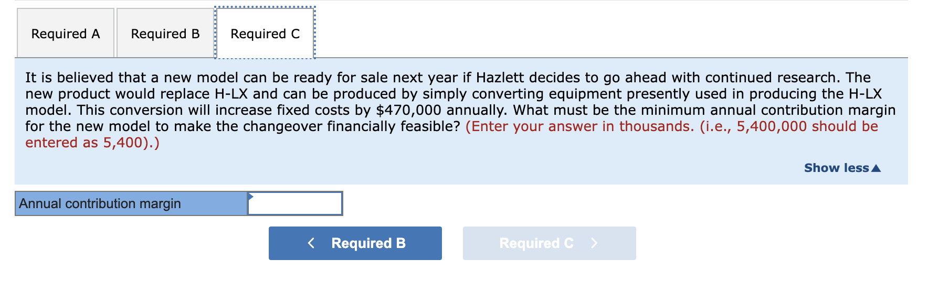Click the blue triangle marker in answer cell
The height and width of the screenshot is (302, 949).
click(x=251, y=197)
